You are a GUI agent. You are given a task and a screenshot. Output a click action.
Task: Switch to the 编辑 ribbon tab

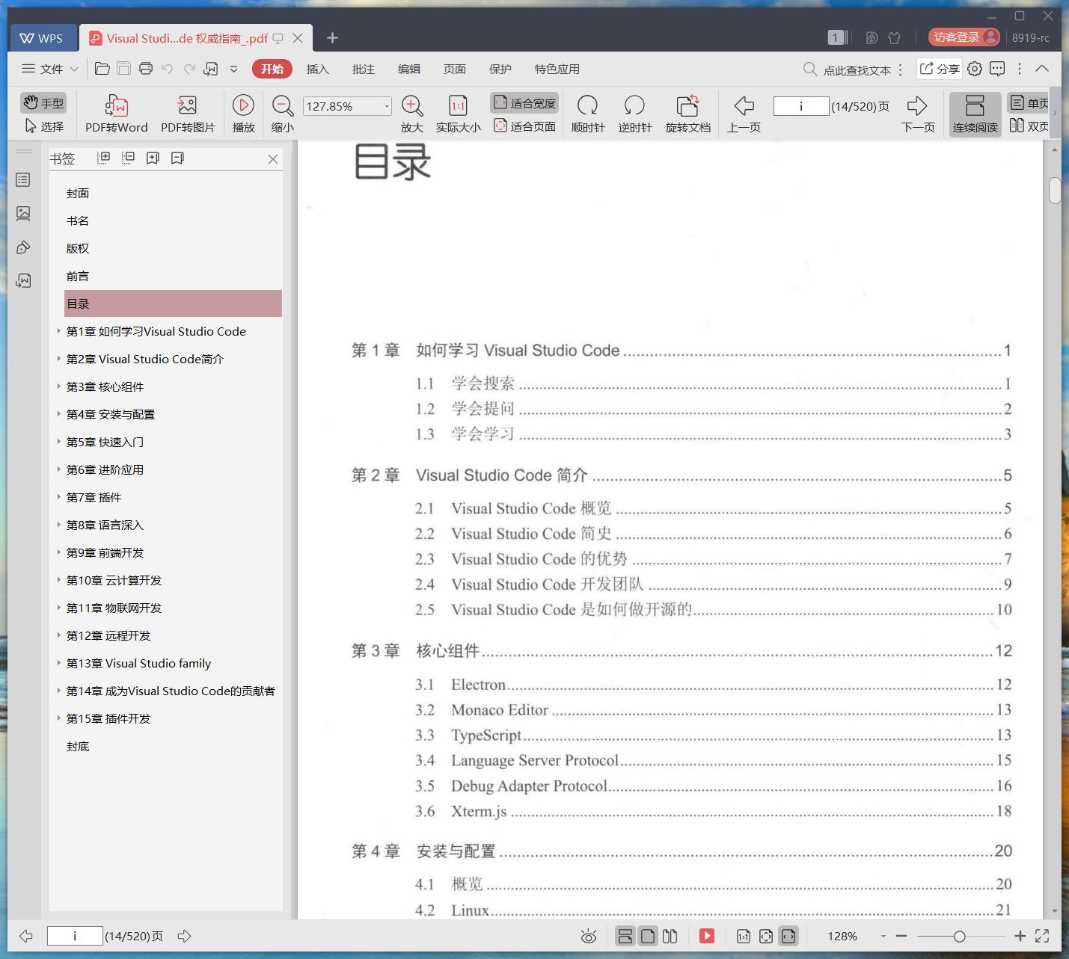click(x=408, y=69)
